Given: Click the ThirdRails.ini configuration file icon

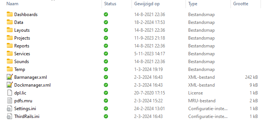Looking at the screenshot, I should pos(10,116).
